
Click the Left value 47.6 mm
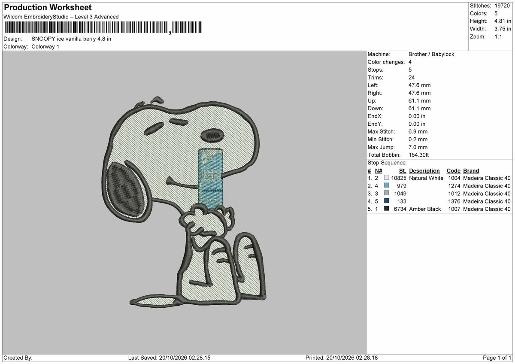click(x=419, y=85)
